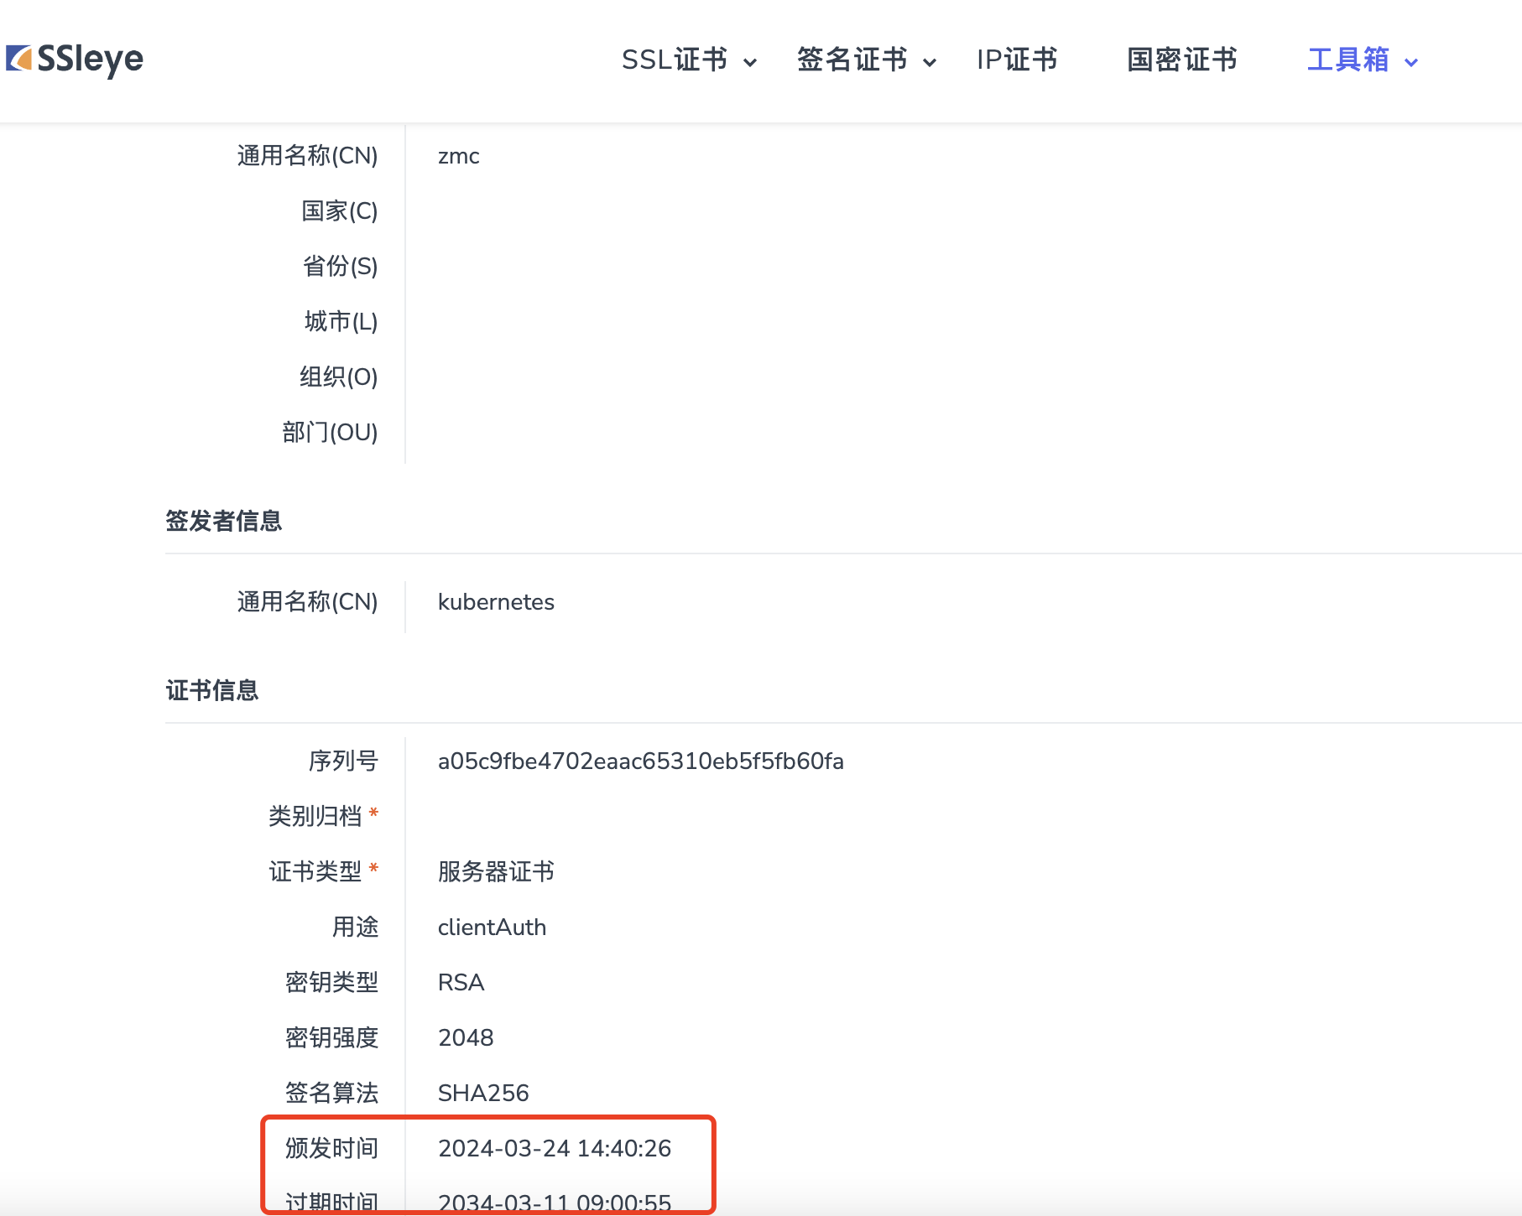Select the issuer name kubernetes

pyautogui.click(x=496, y=602)
